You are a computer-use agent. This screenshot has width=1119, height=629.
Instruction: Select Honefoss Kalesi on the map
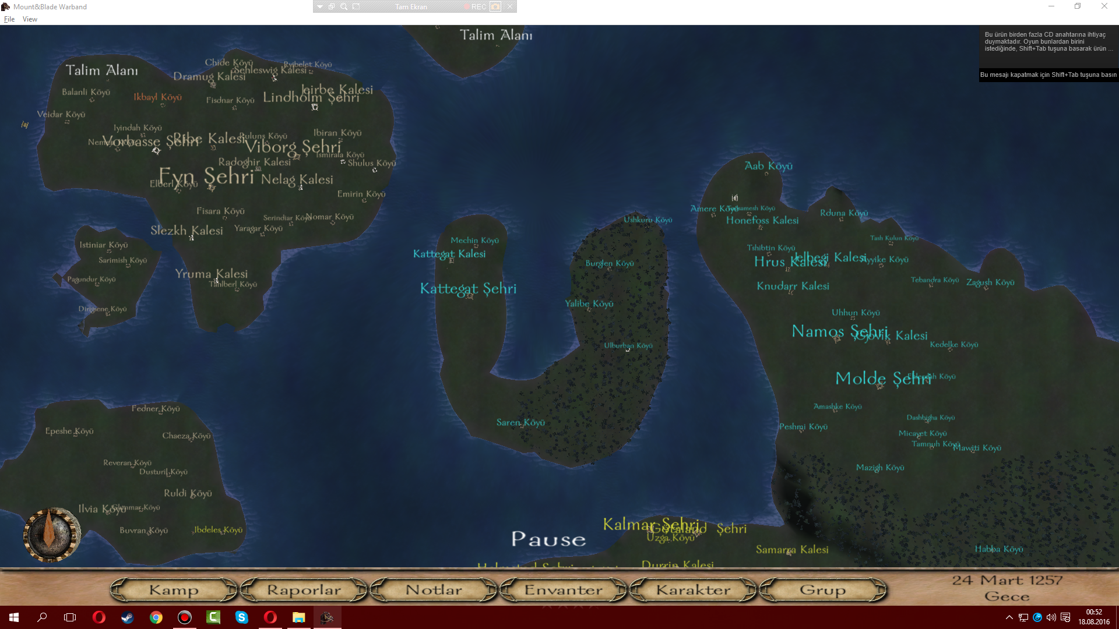[762, 220]
